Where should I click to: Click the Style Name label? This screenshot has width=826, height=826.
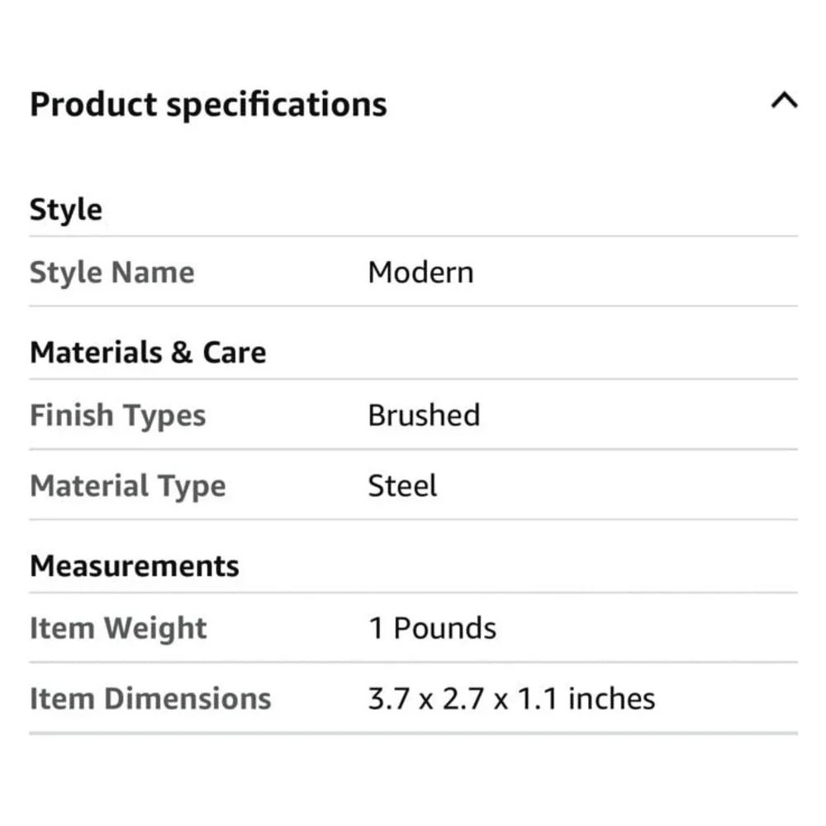[x=112, y=273]
